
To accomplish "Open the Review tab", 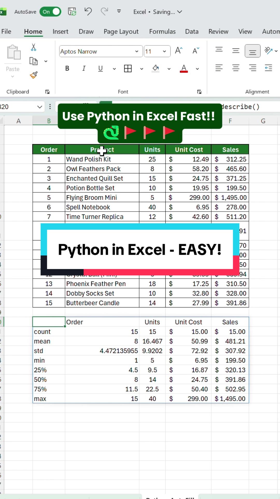I will tap(218, 31).
